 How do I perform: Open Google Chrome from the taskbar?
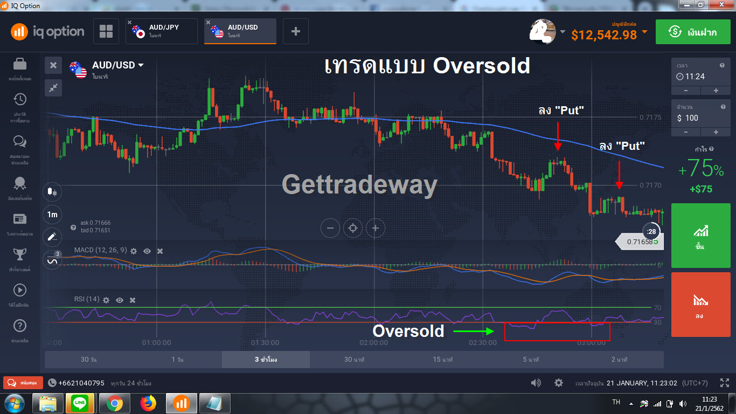(114, 403)
